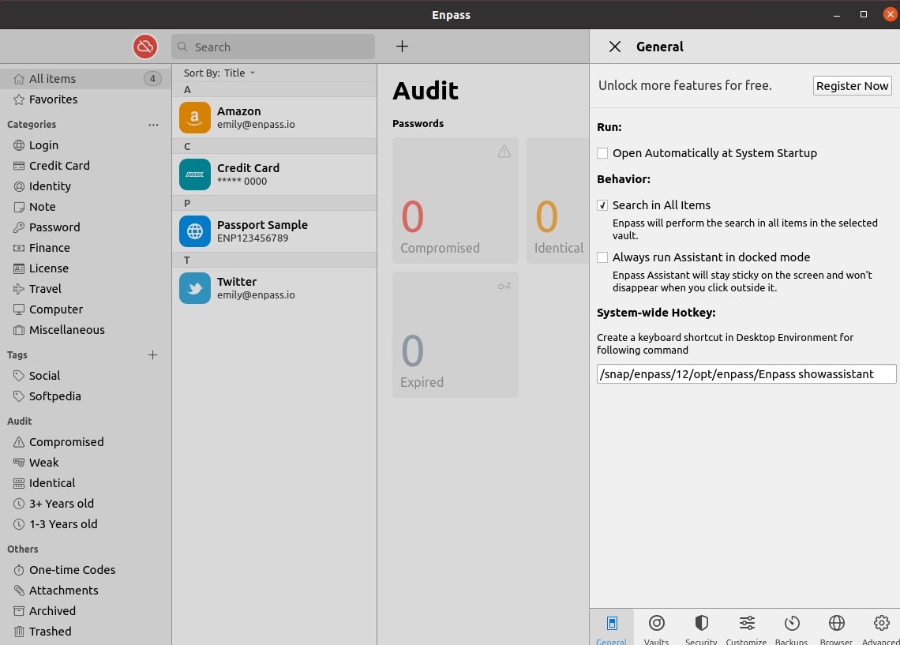900x645 pixels.
Task: Select the License category
Action: (x=85, y=268)
